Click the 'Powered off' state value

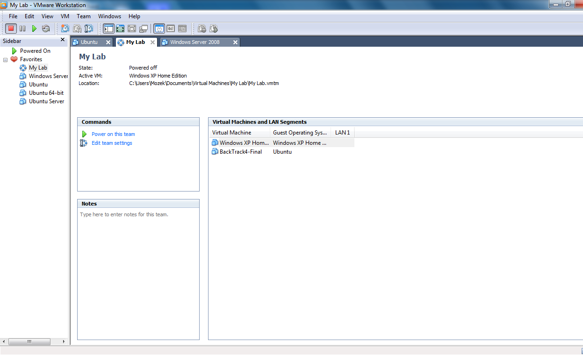143,68
